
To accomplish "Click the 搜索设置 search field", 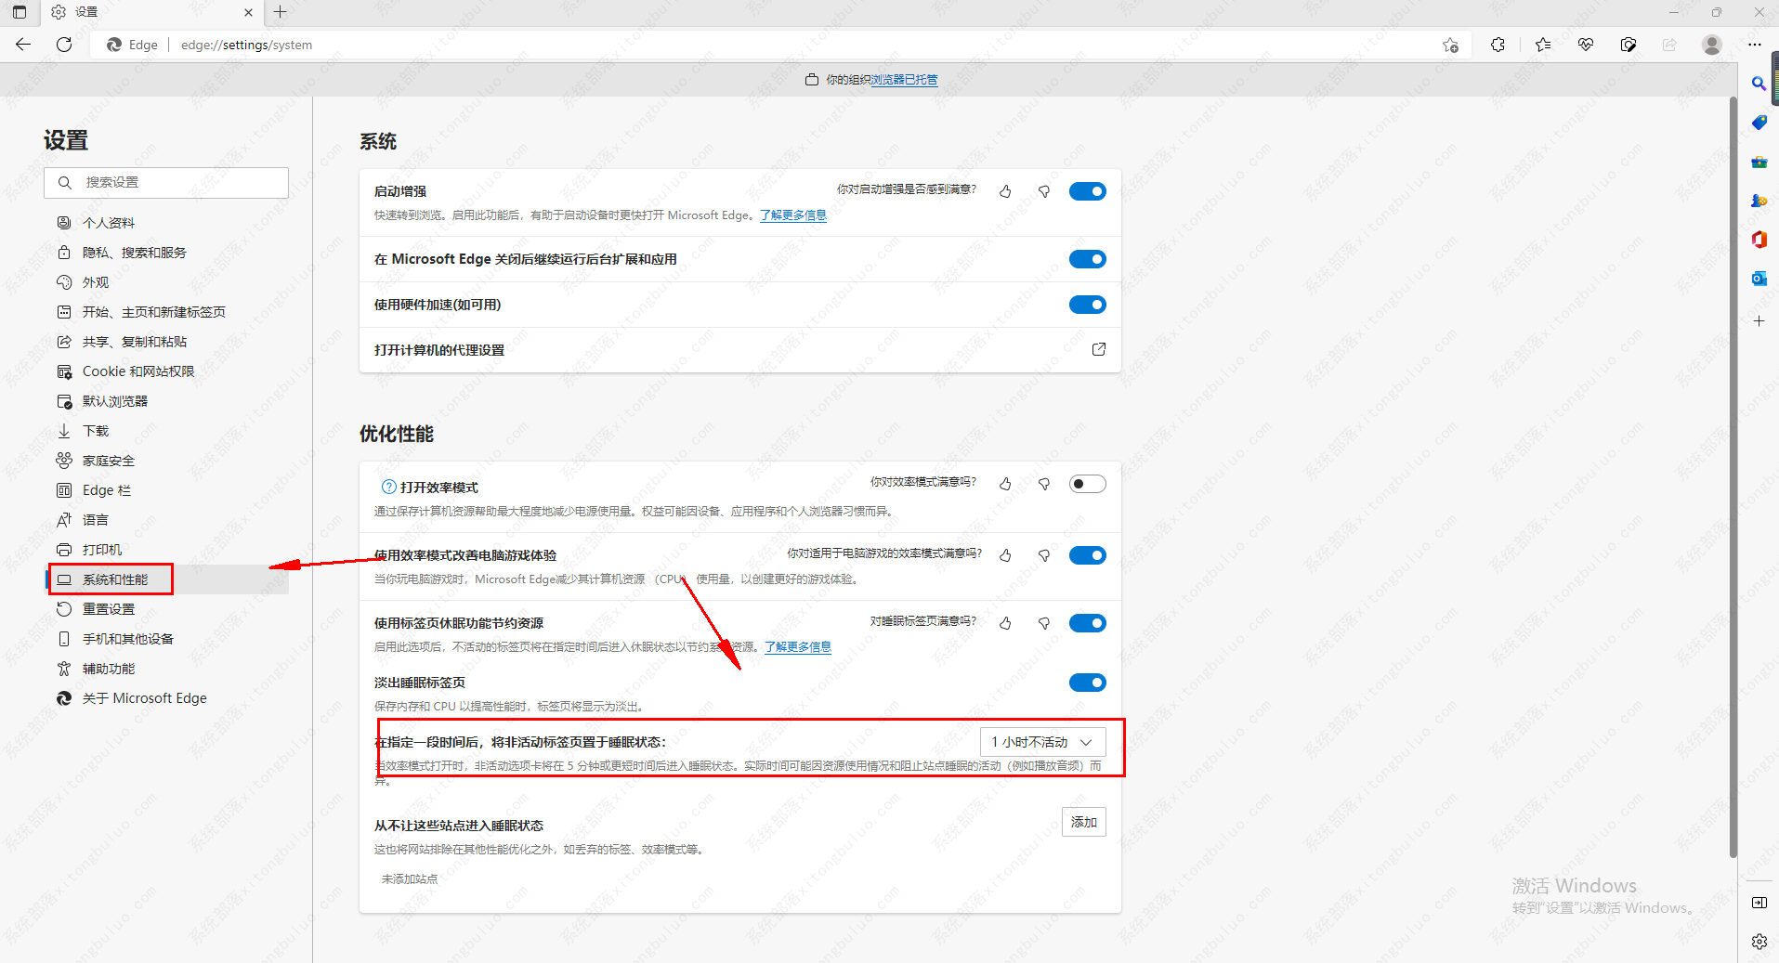I will pyautogui.click(x=167, y=183).
